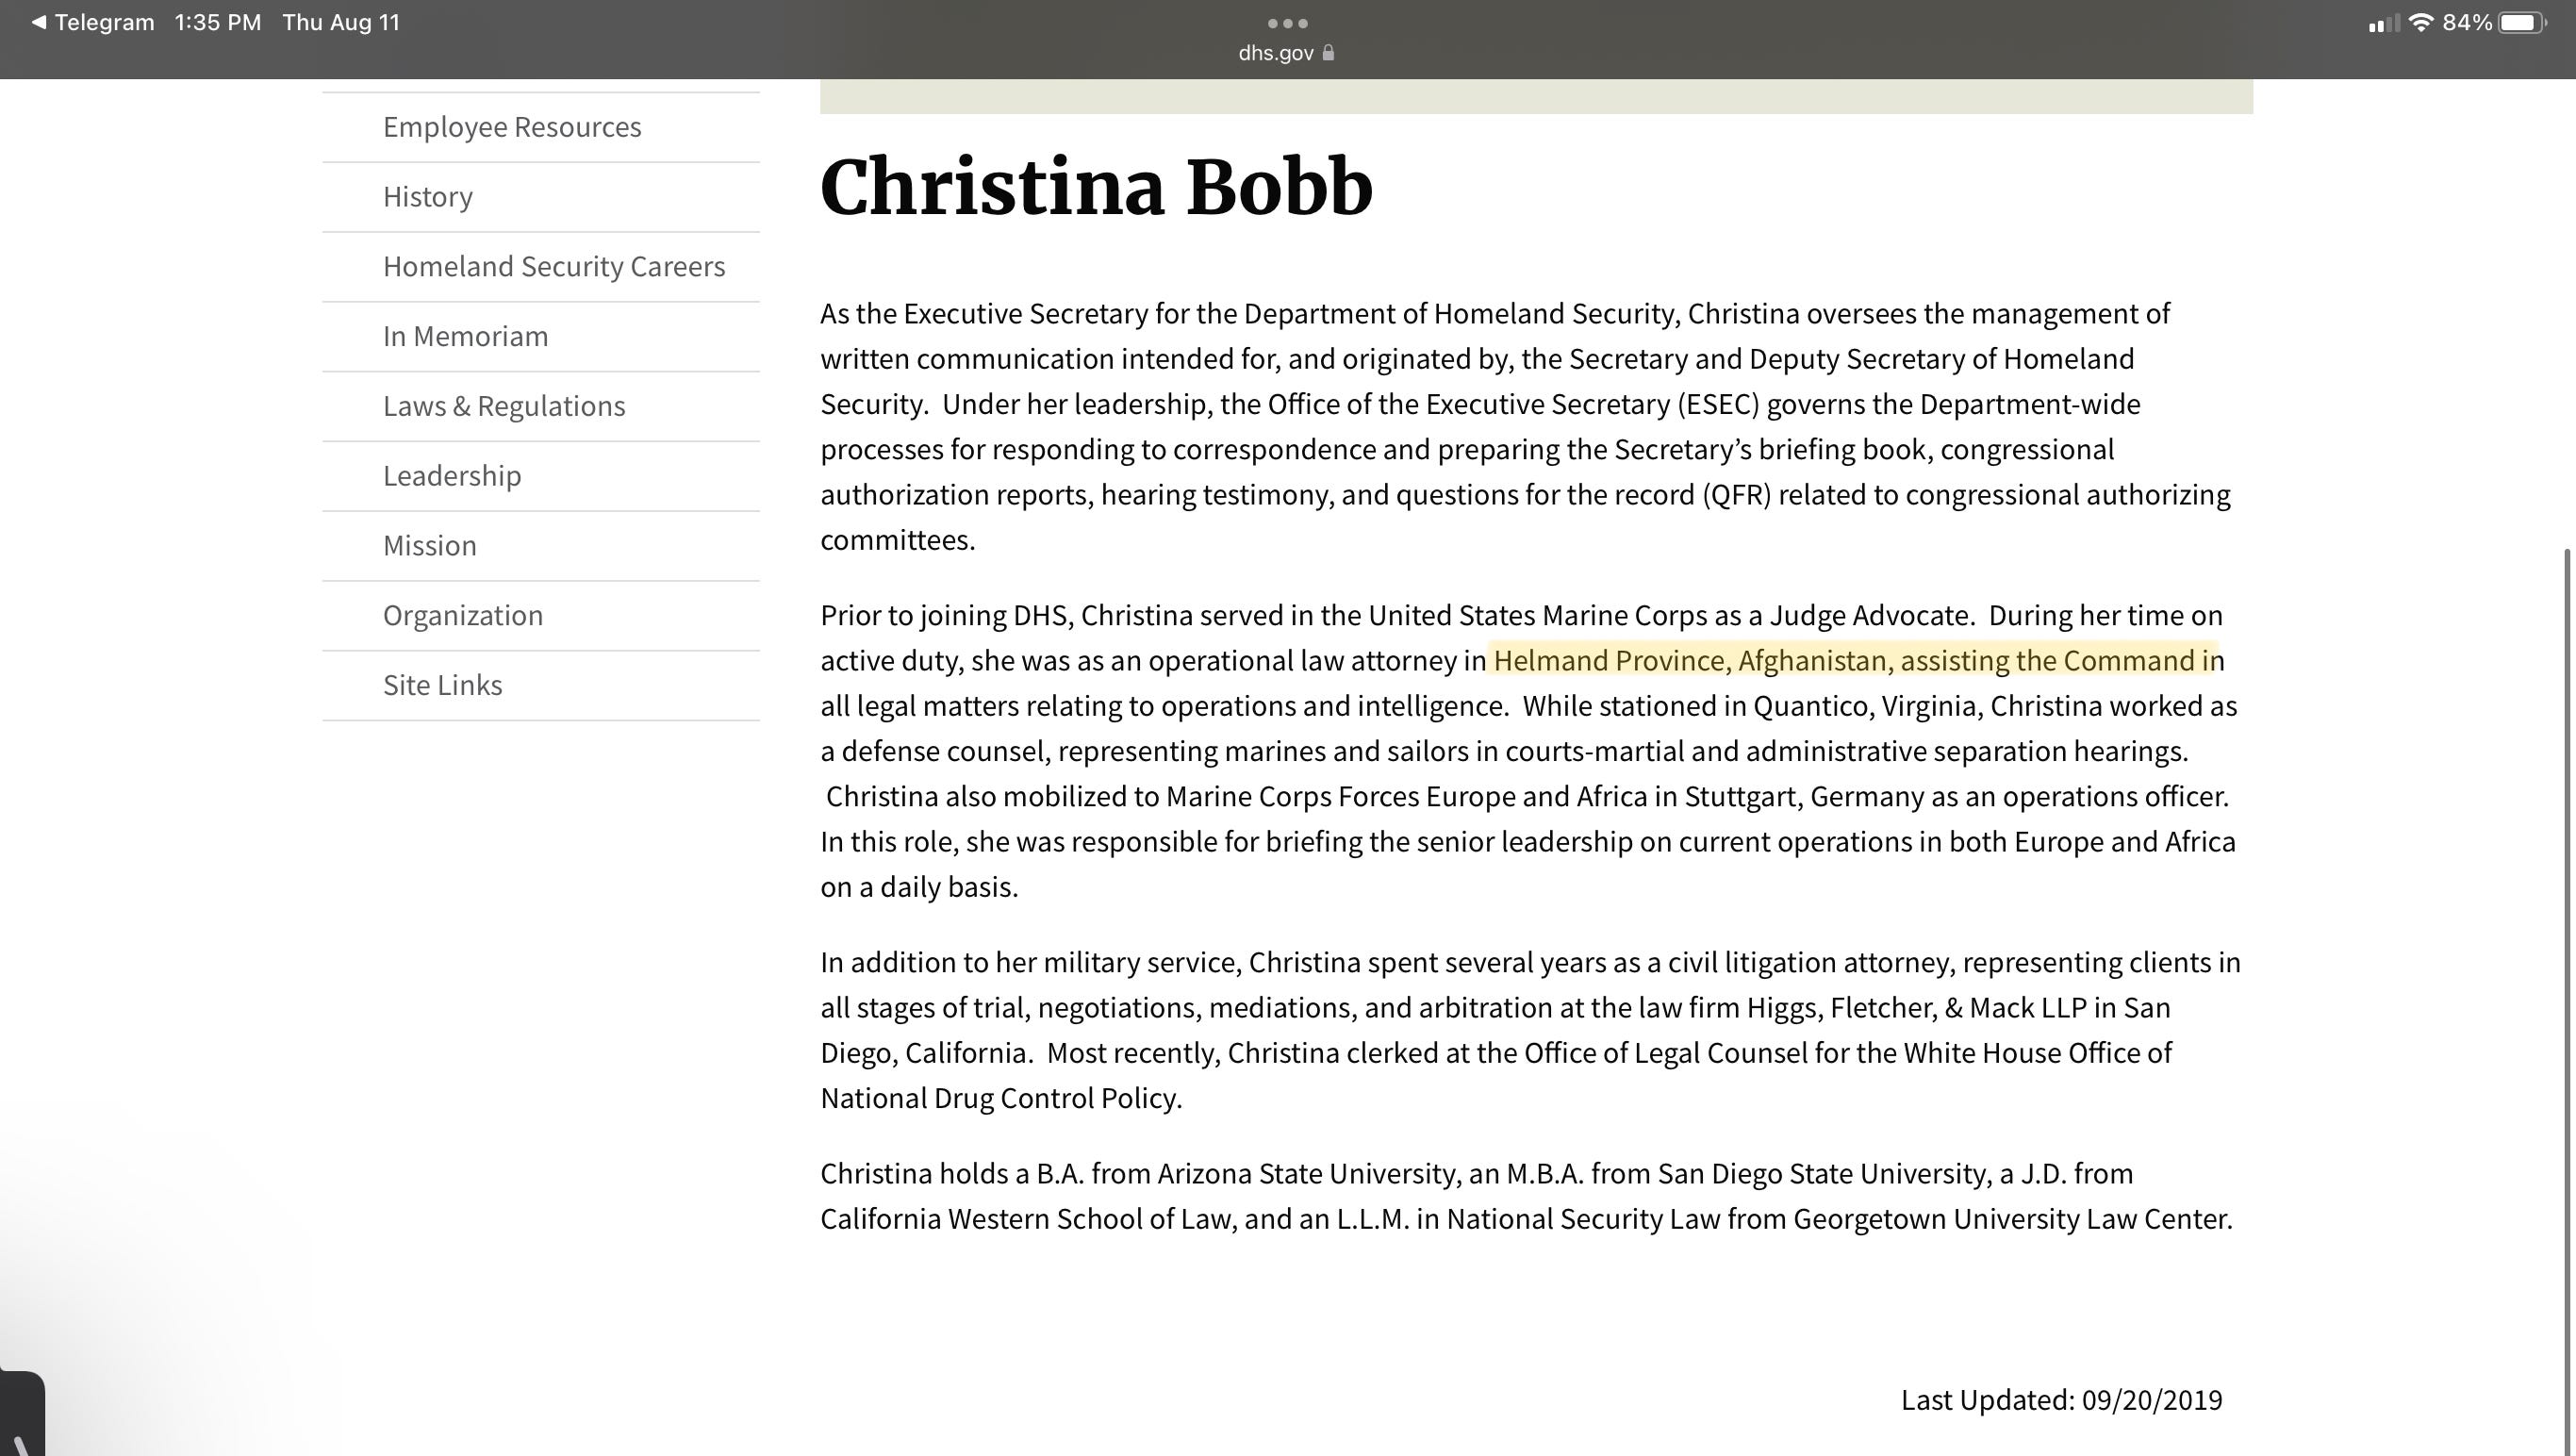Click 'Georgetown University Law Center' text
The height and width of the screenshot is (1456, 2576).
pyautogui.click(x=2011, y=1219)
